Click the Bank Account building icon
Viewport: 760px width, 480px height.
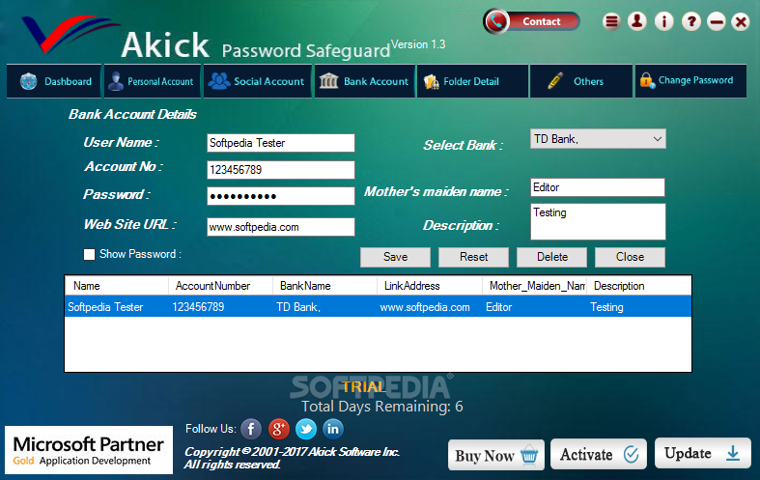[328, 81]
